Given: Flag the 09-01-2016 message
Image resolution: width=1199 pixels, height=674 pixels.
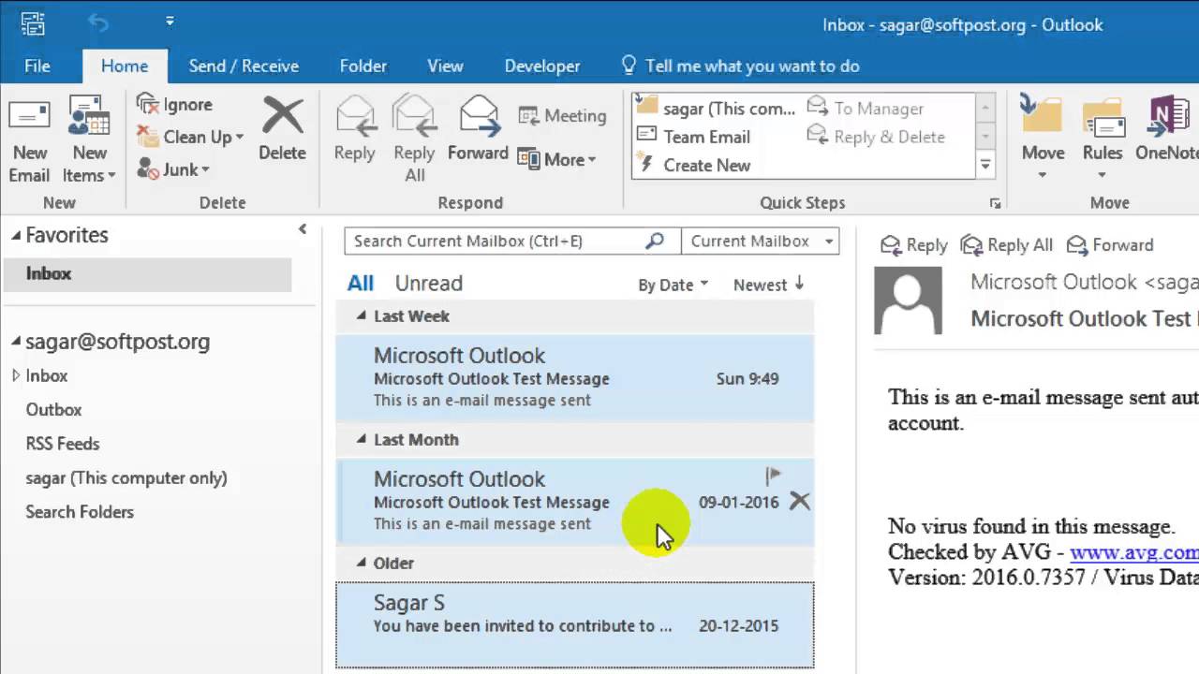Looking at the screenshot, I should (x=773, y=476).
